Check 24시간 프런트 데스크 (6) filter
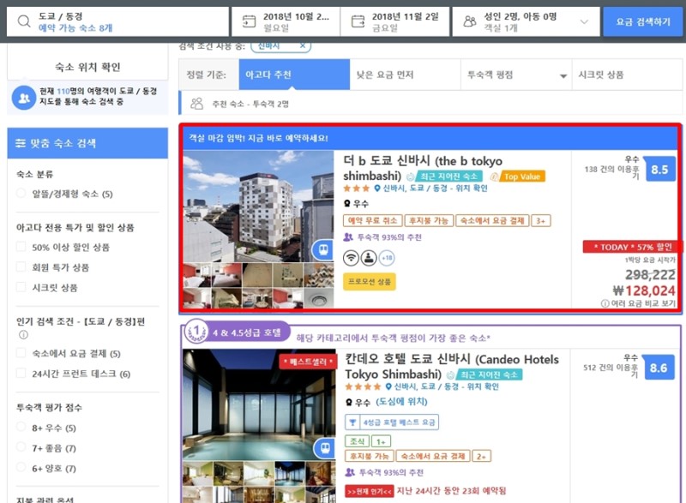The image size is (686, 503). coord(21,374)
